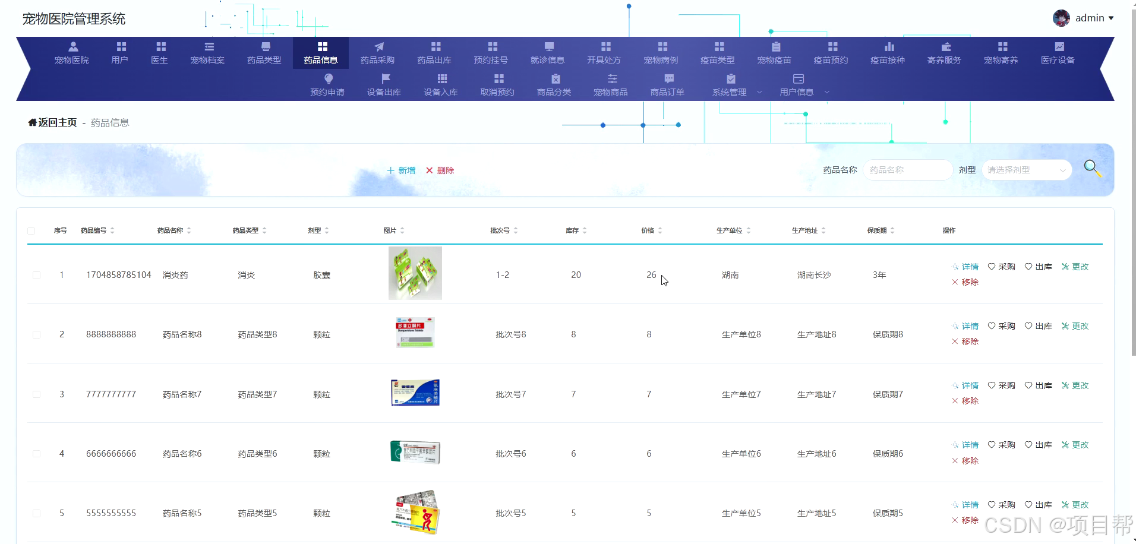Screen dimensions: 1136x544
Task: Open the 预约挂号 nav icon
Action: click(492, 46)
